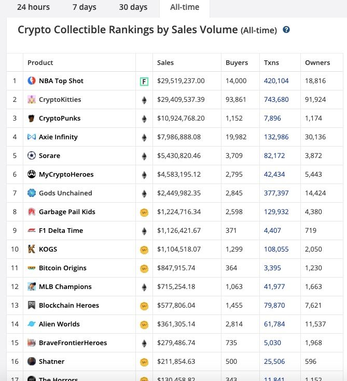This screenshot has width=347, height=381.
Task: Open the MyCryptoHeroes product link
Action: pos(66,174)
